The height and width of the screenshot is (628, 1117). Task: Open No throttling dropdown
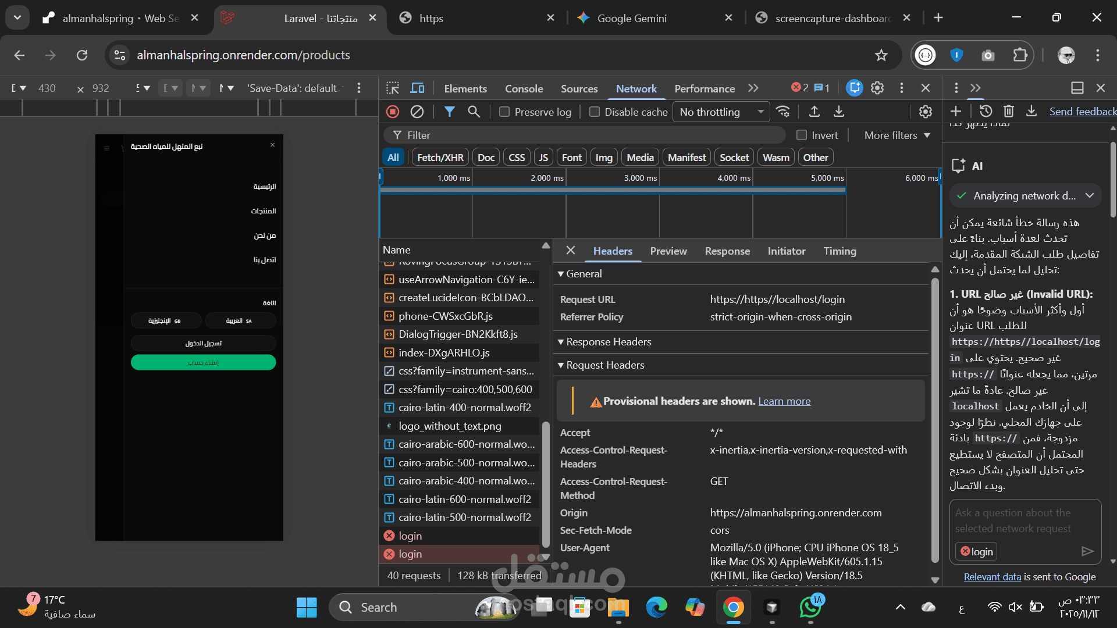point(721,112)
